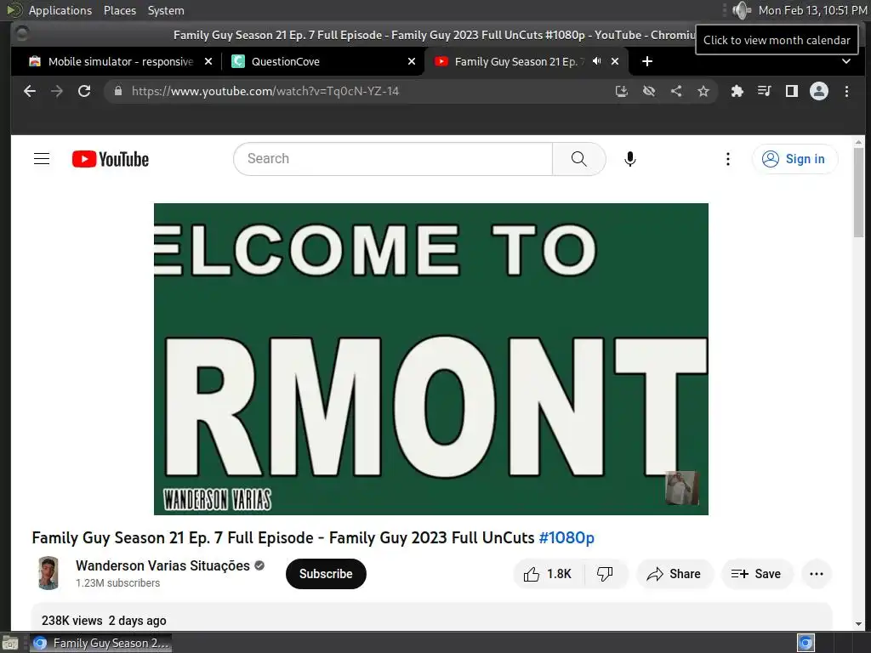Mute the tab via speaker icon
The image size is (871, 653).
(596, 61)
